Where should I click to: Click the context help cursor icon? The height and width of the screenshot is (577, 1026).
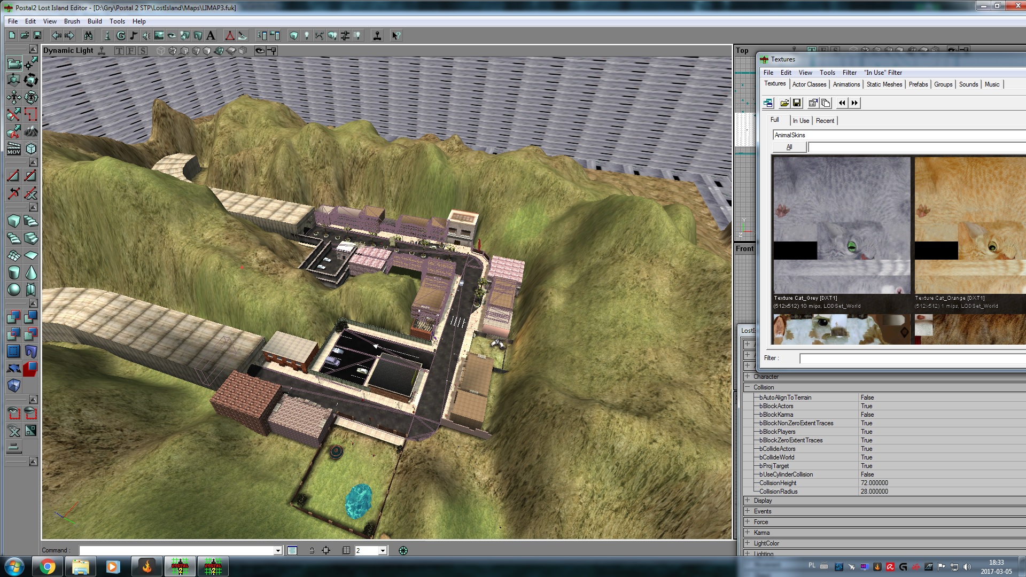[x=396, y=35]
